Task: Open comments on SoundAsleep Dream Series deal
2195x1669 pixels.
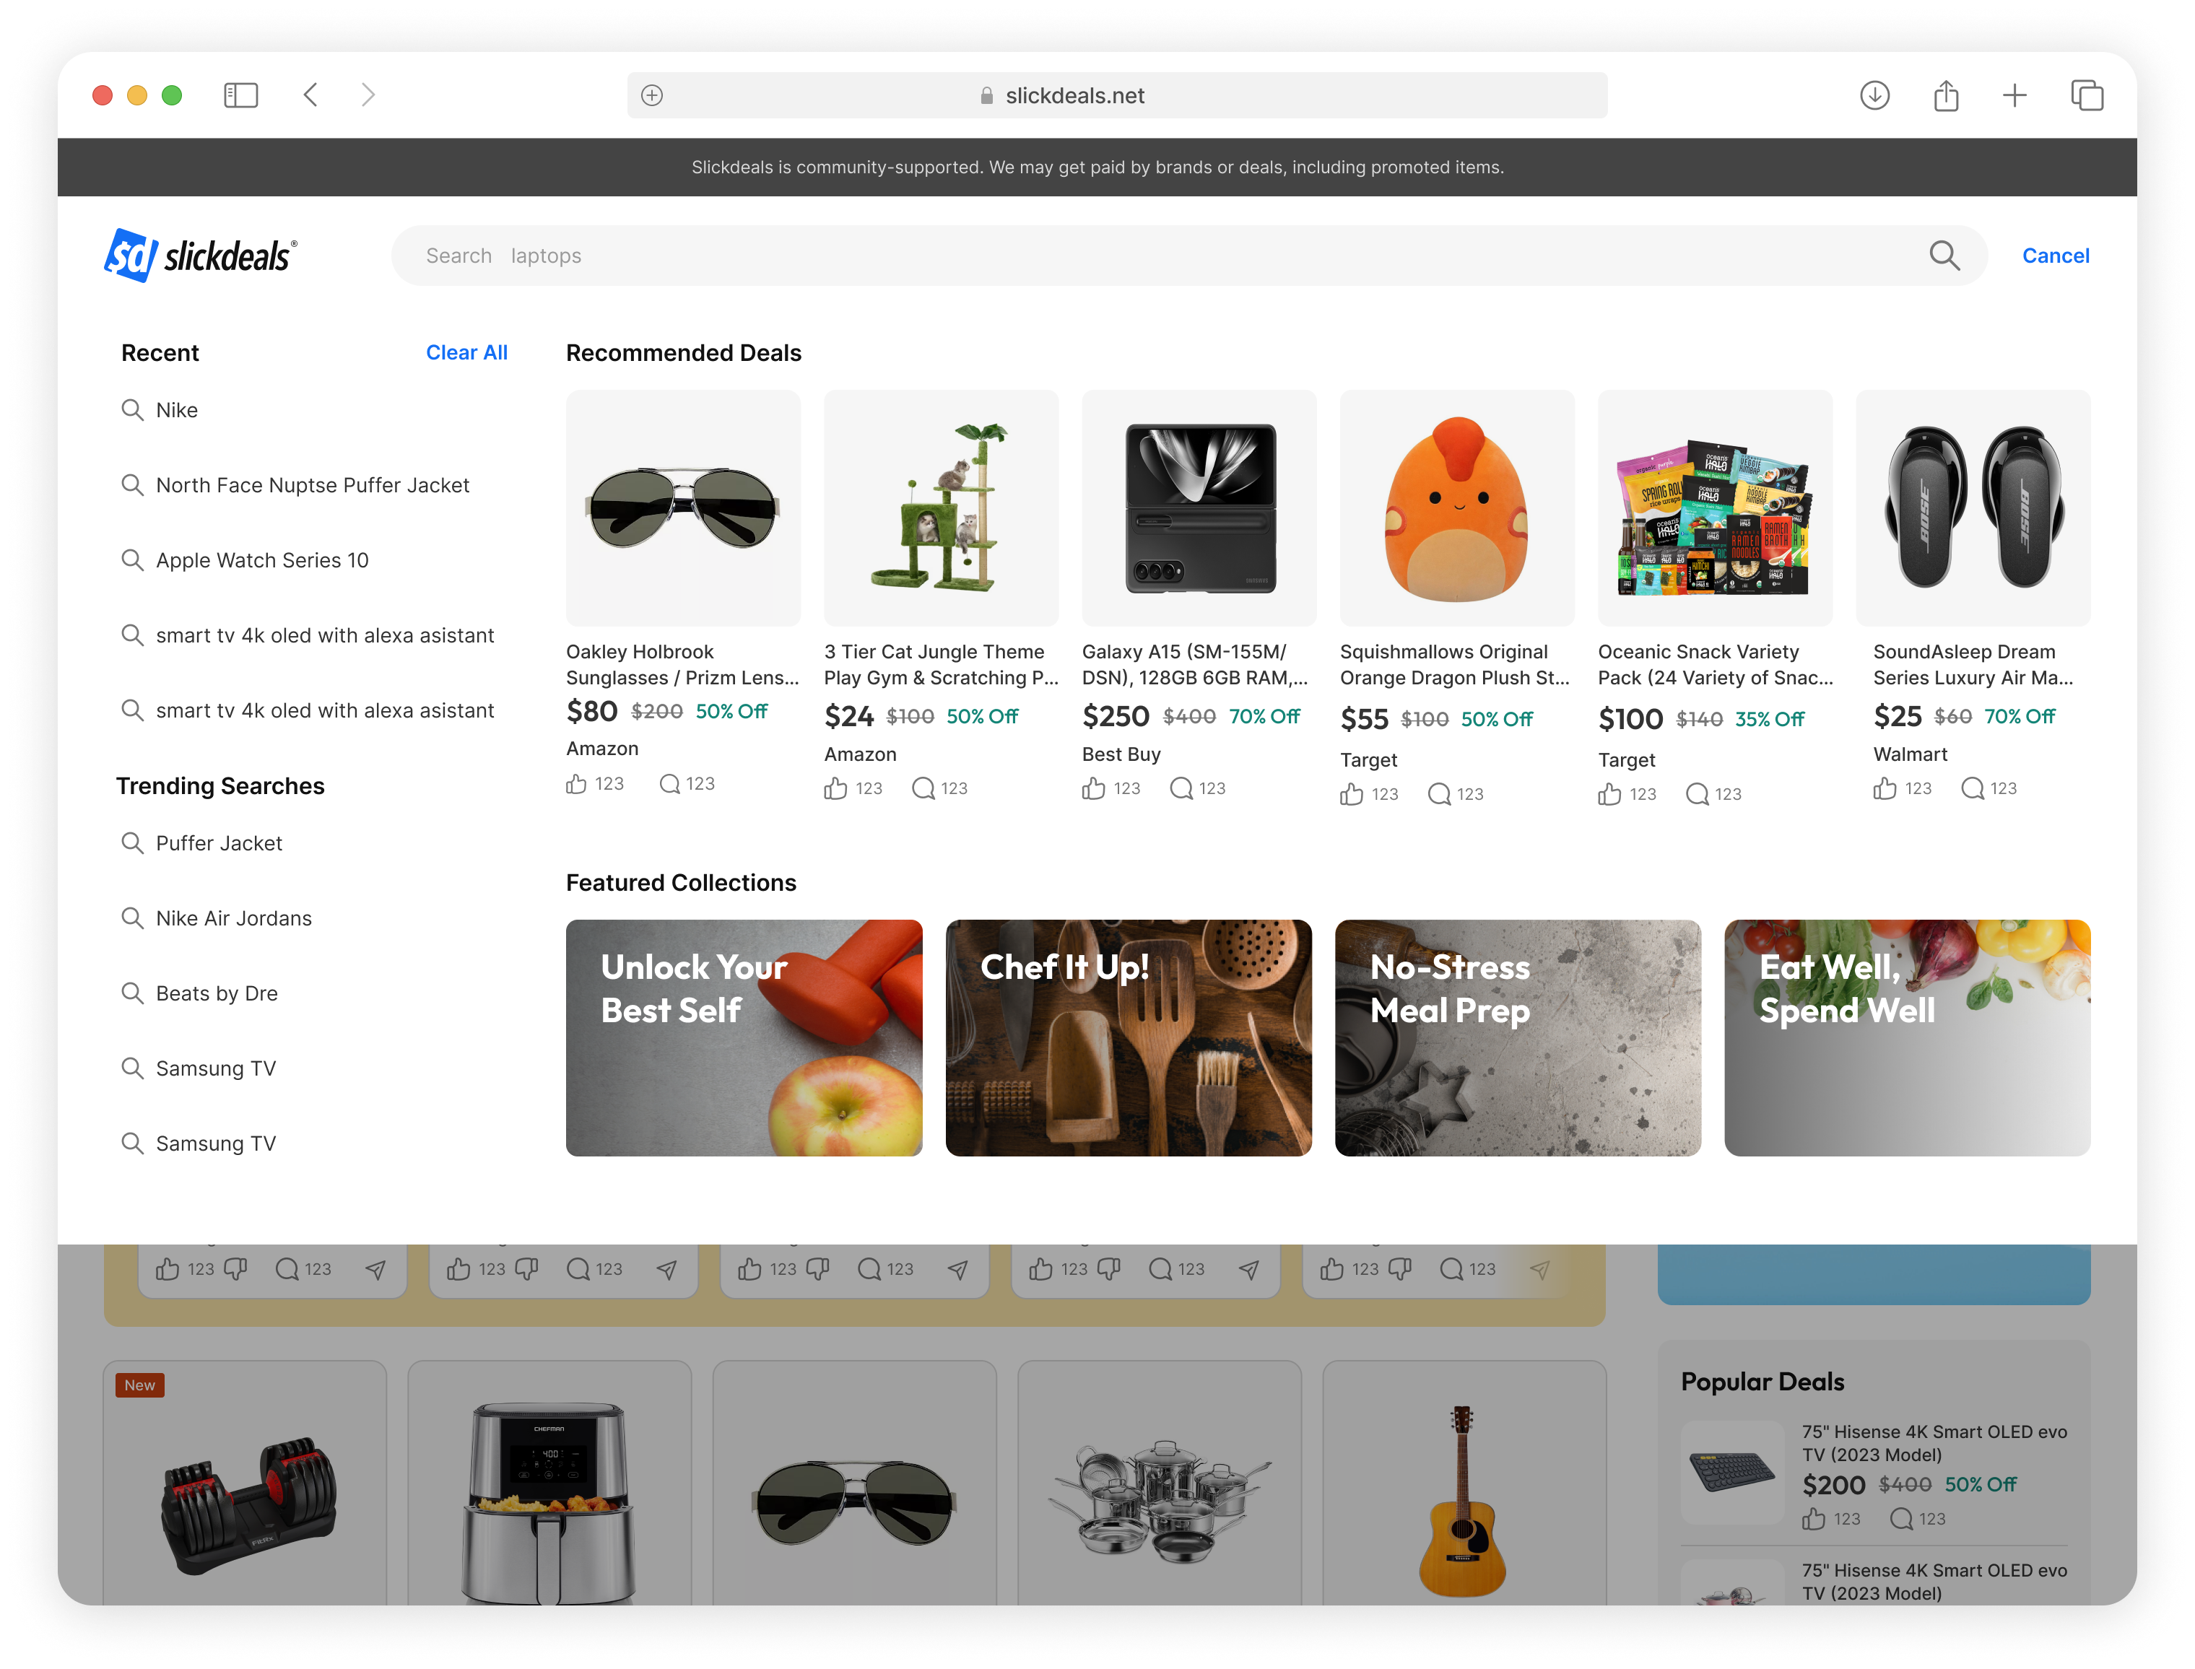Action: coord(1973,789)
